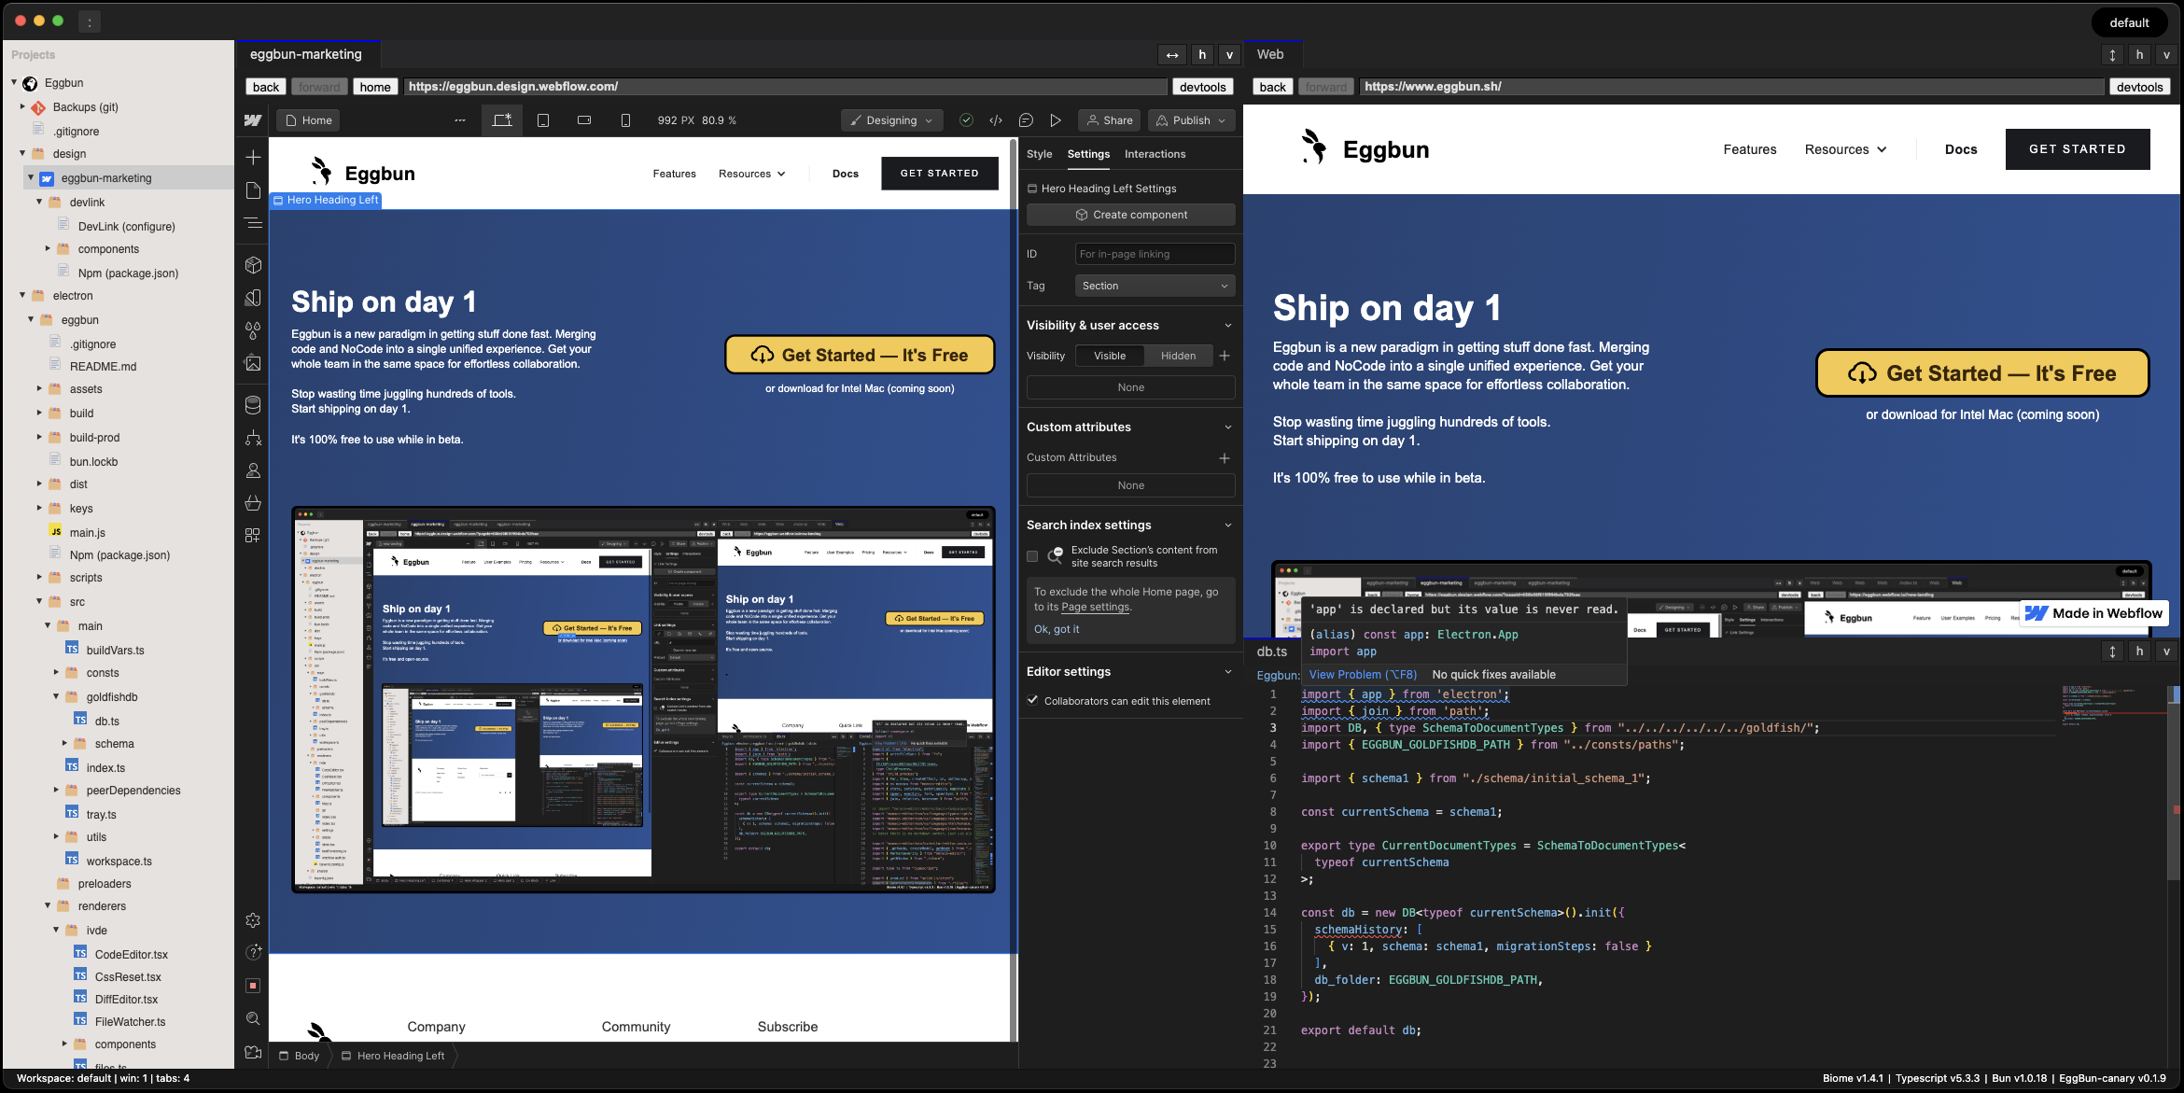This screenshot has height=1093, width=2184.
Task: Toggle the width expand arrow in eggbun-marketing pane
Action: point(1172,55)
